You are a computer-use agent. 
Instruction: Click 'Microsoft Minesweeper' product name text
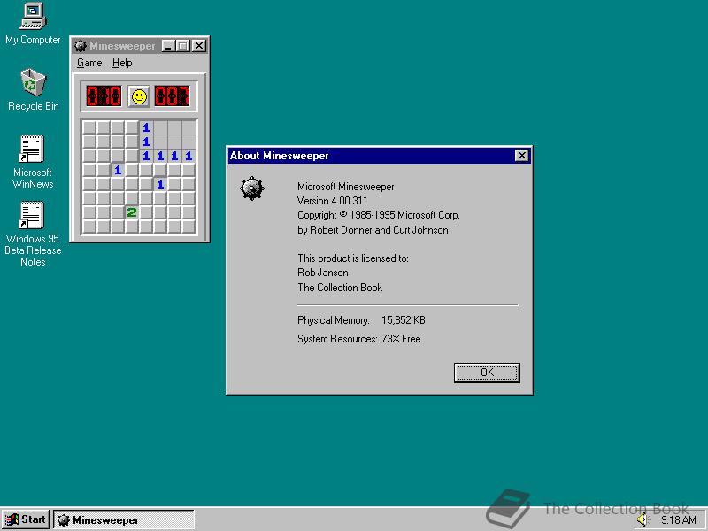point(345,187)
